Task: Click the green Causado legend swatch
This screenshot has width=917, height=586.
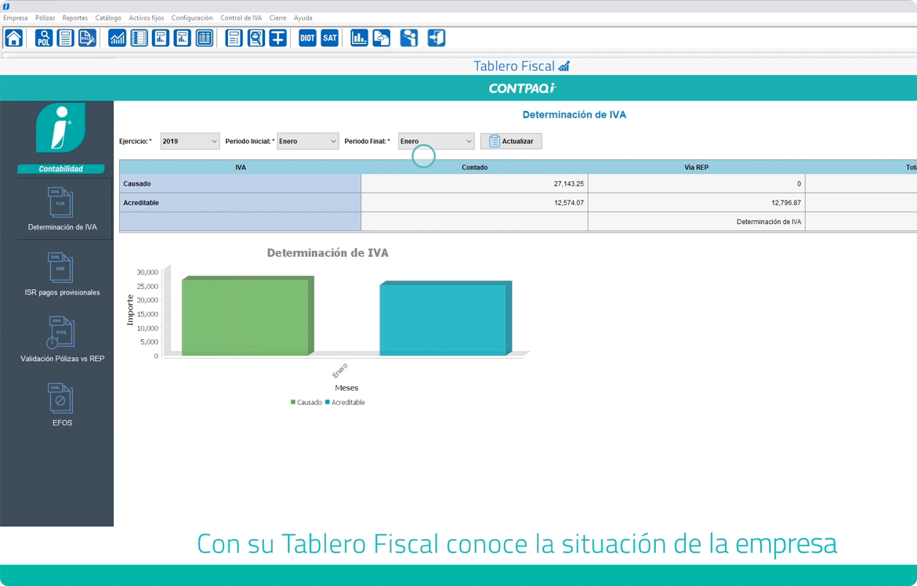Action: click(x=292, y=402)
